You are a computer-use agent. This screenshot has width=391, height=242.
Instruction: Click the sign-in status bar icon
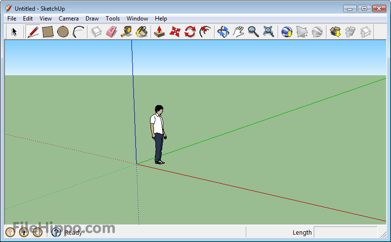click(38, 232)
